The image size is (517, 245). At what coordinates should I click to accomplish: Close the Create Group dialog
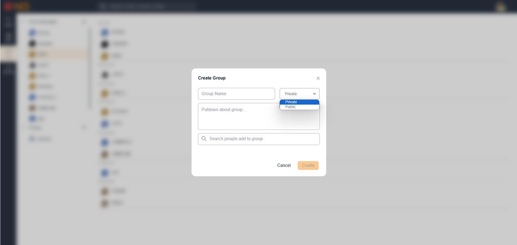tap(318, 79)
